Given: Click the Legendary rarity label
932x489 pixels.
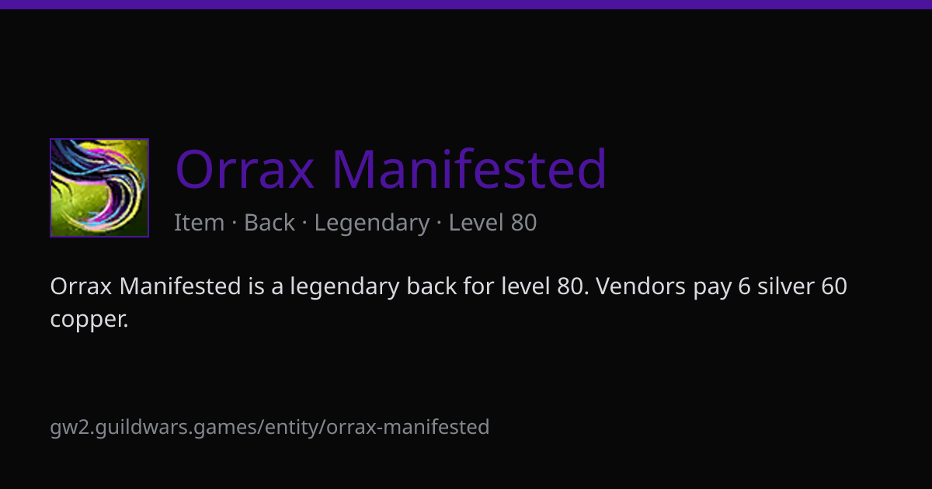Looking at the screenshot, I should 372,223.
